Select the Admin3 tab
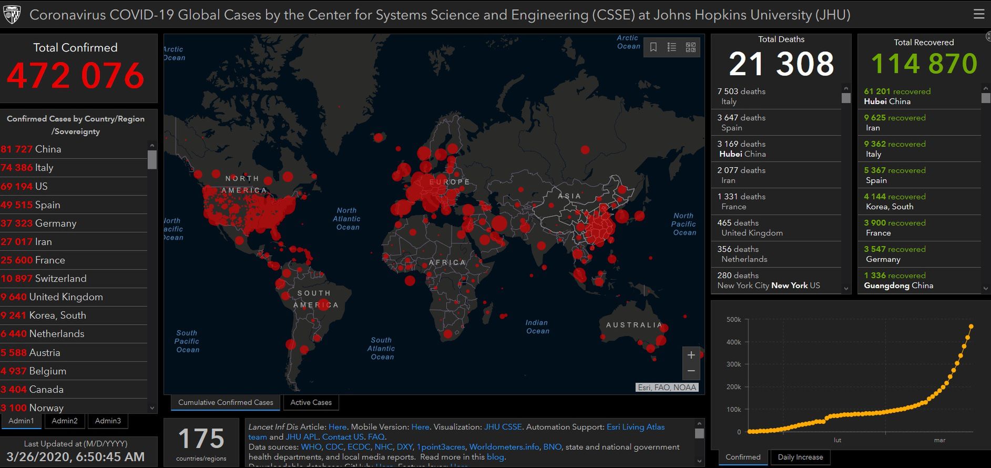Image resolution: width=991 pixels, height=468 pixels. pos(108,421)
